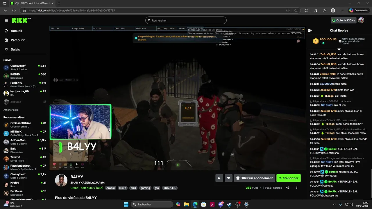Screen dimensions: 372x209
Task: Click Obtenir KICKs button
Action: 344,20
